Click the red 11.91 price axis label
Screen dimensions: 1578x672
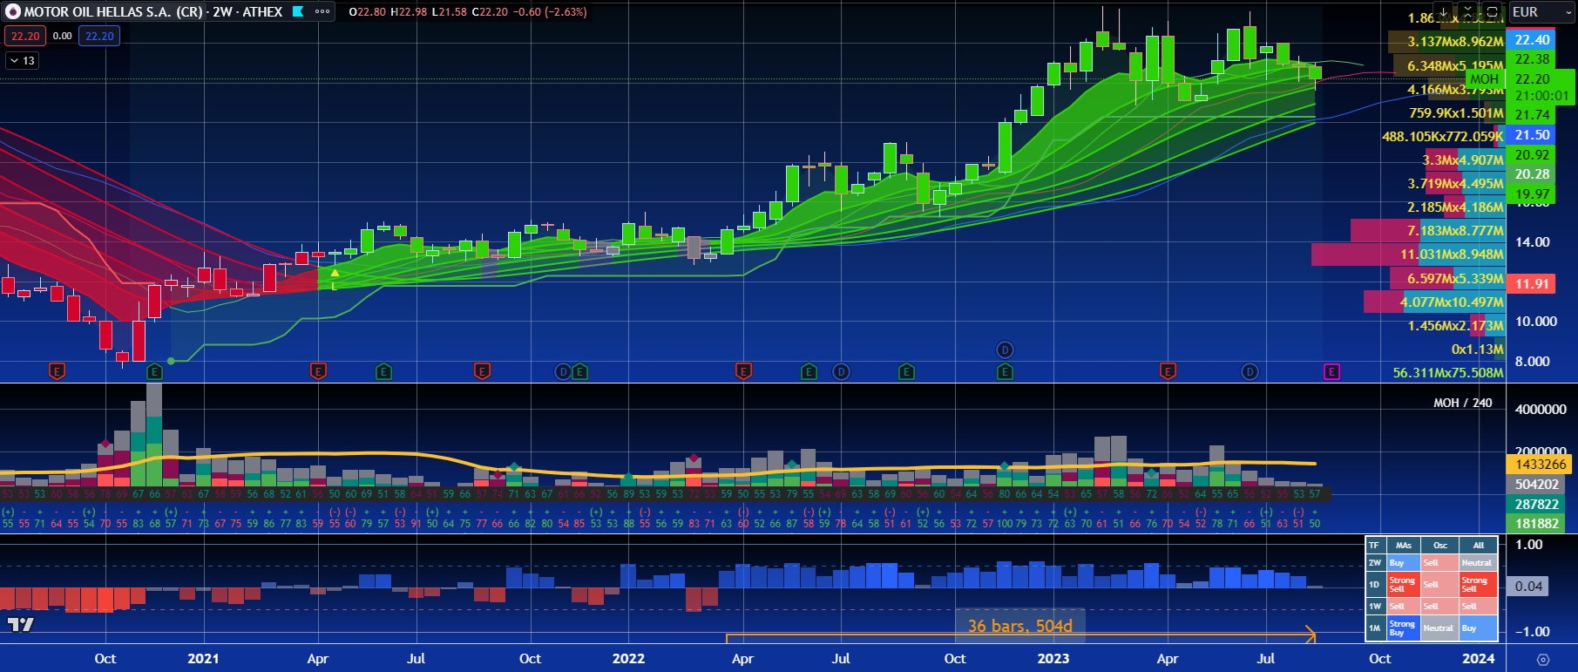pos(1532,283)
